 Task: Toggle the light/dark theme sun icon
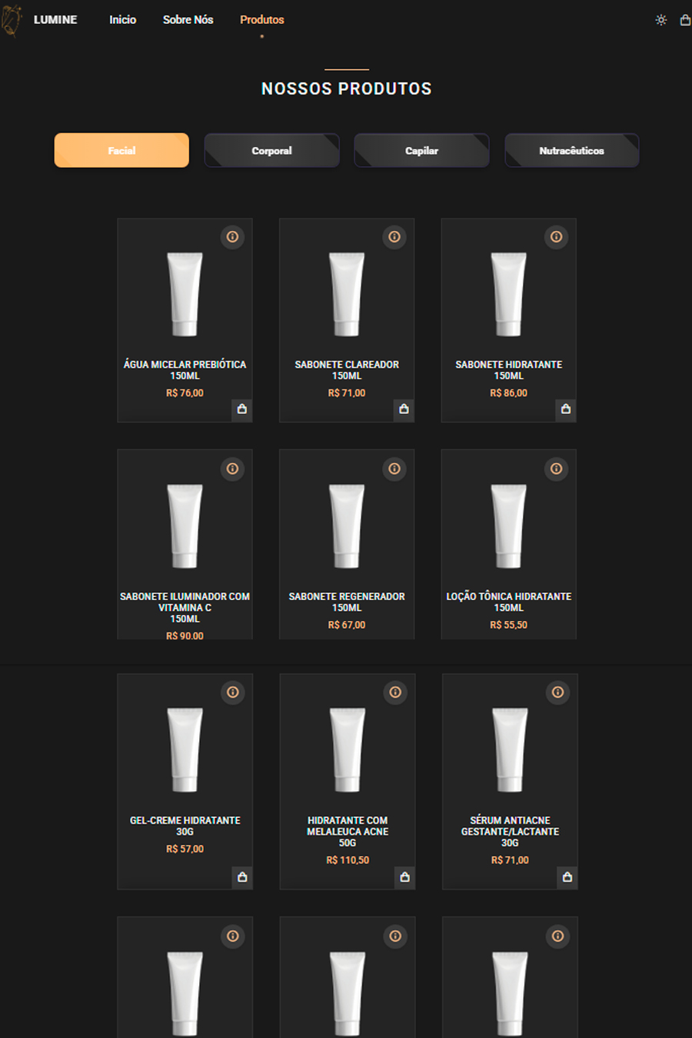pos(660,20)
